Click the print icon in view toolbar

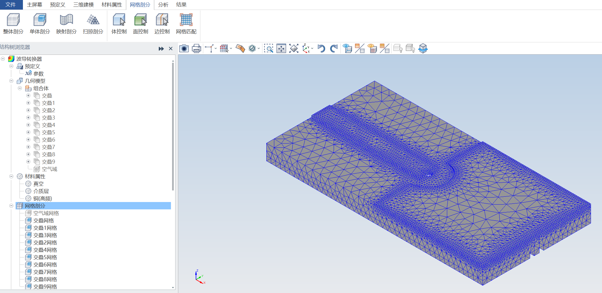196,49
